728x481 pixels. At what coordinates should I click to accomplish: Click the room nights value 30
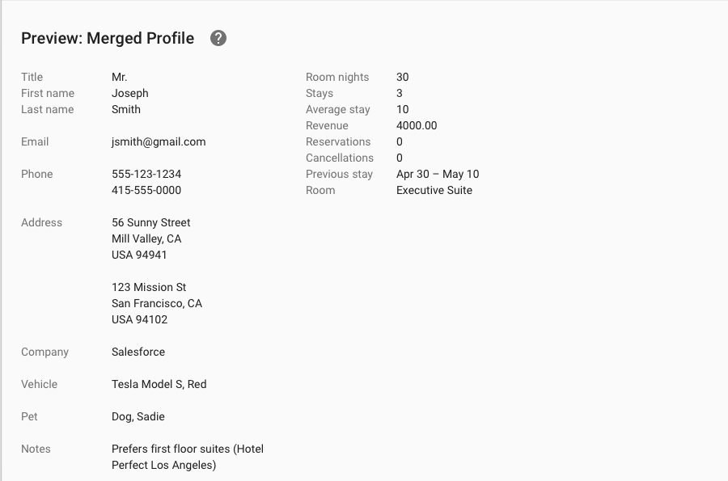[x=403, y=77]
